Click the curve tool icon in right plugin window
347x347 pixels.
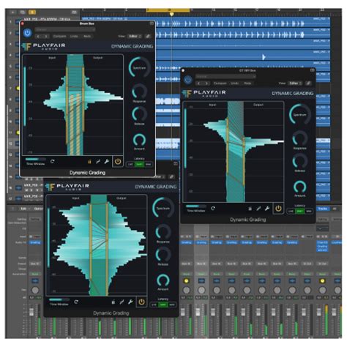258,209
